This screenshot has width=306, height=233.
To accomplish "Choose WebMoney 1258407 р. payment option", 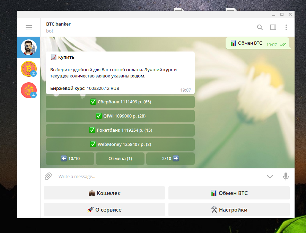I will click(x=120, y=145).
